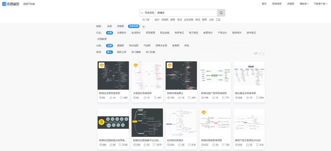Filter industry by 校园教育
The image size is (331, 151).
coord(102,39)
